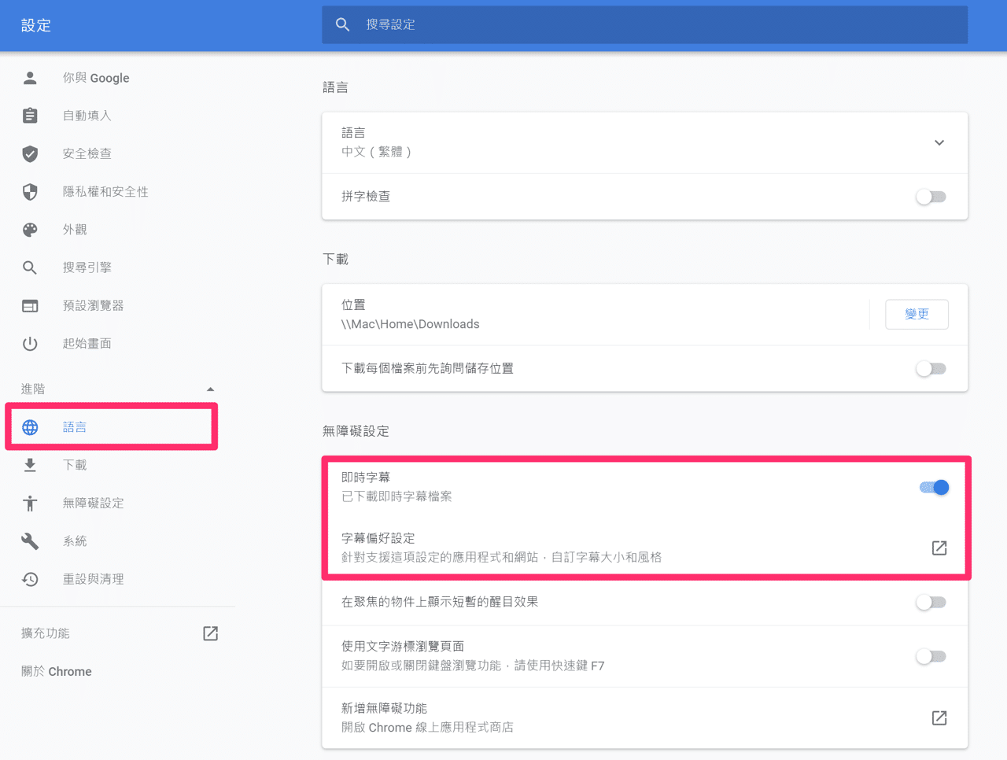Viewport: 1007px width, 760px height.
Task: Focus the 搜尋設定 search field
Action: pyautogui.click(x=645, y=24)
